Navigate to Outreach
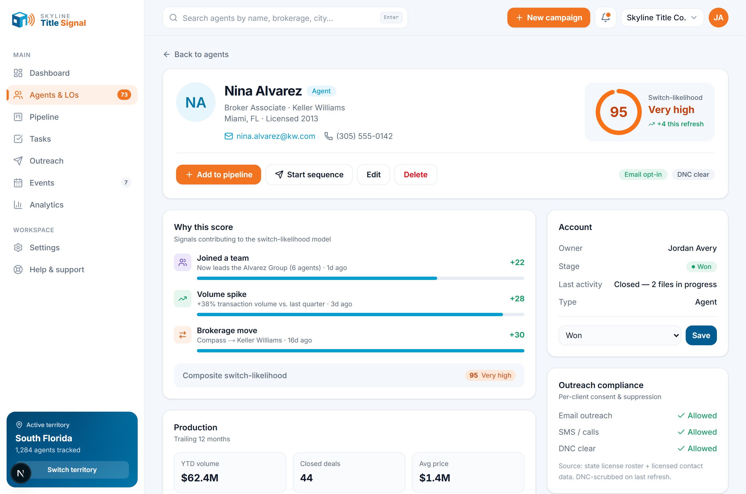This screenshot has width=746, height=494. (72, 161)
